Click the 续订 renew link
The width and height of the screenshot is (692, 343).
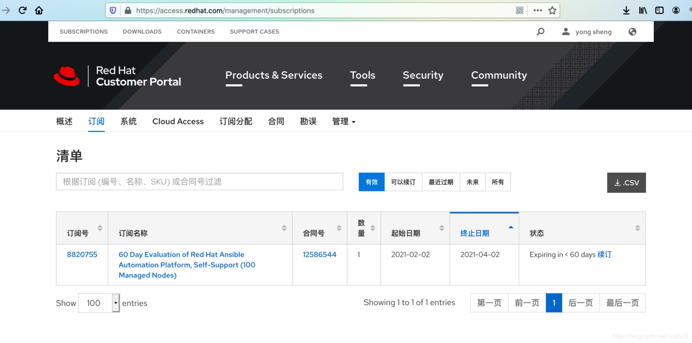pyautogui.click(x=604, y=254)
